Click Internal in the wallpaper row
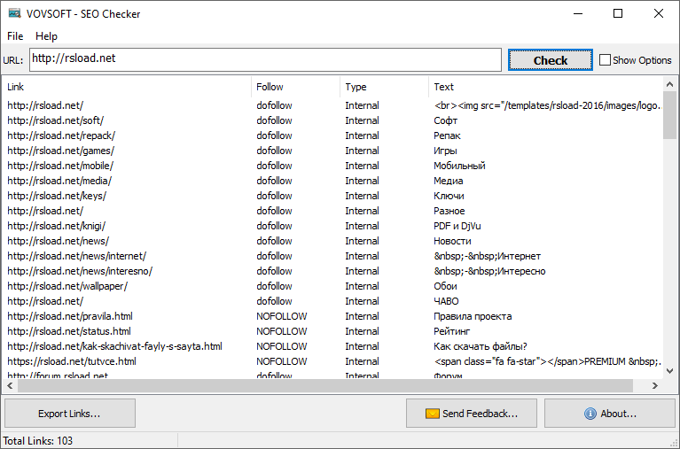Viewport: 680px width, 449px height. click(362, 286)
